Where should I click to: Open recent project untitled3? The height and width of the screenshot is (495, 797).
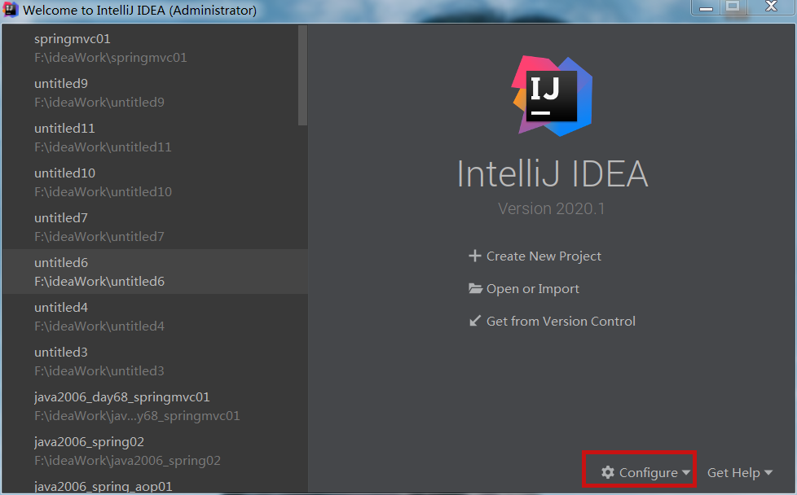(x=155, y=361)
